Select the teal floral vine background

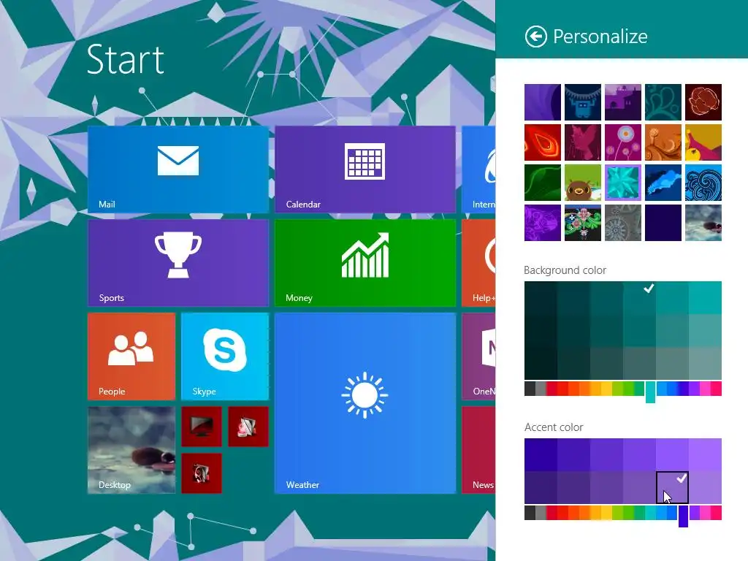[x=663, y=102]
